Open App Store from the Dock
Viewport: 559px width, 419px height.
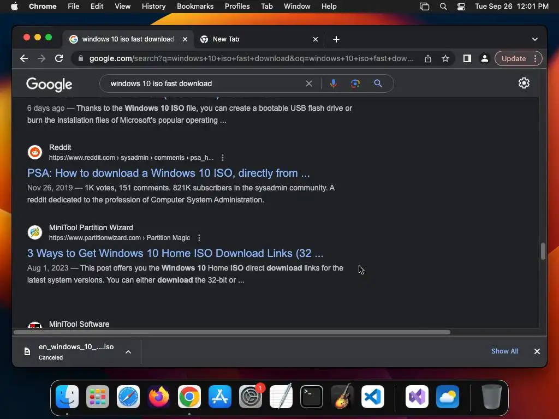click(x=220, y=397)
